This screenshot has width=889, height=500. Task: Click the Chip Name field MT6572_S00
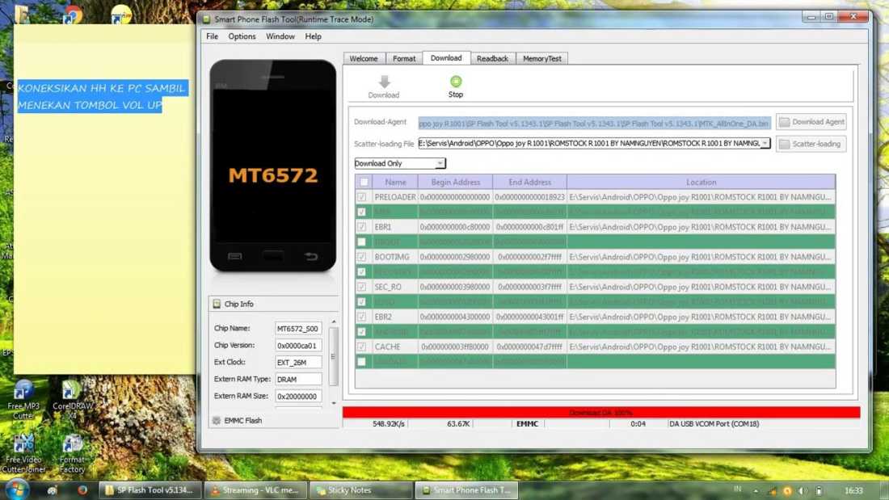coord(298,328)
